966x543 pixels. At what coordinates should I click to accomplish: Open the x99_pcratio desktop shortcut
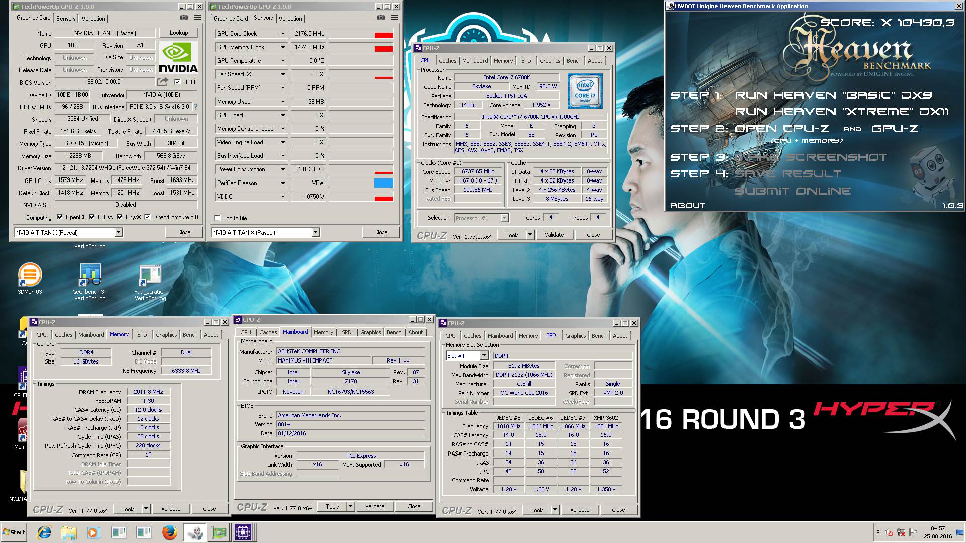[150, 282]
